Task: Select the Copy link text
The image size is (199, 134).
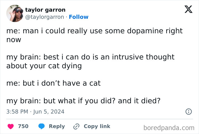Action: pos(97,126)
